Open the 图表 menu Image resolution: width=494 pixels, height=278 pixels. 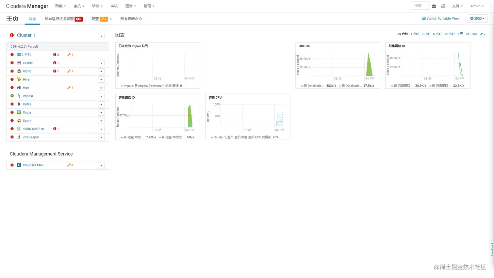[x=131, y=6]
